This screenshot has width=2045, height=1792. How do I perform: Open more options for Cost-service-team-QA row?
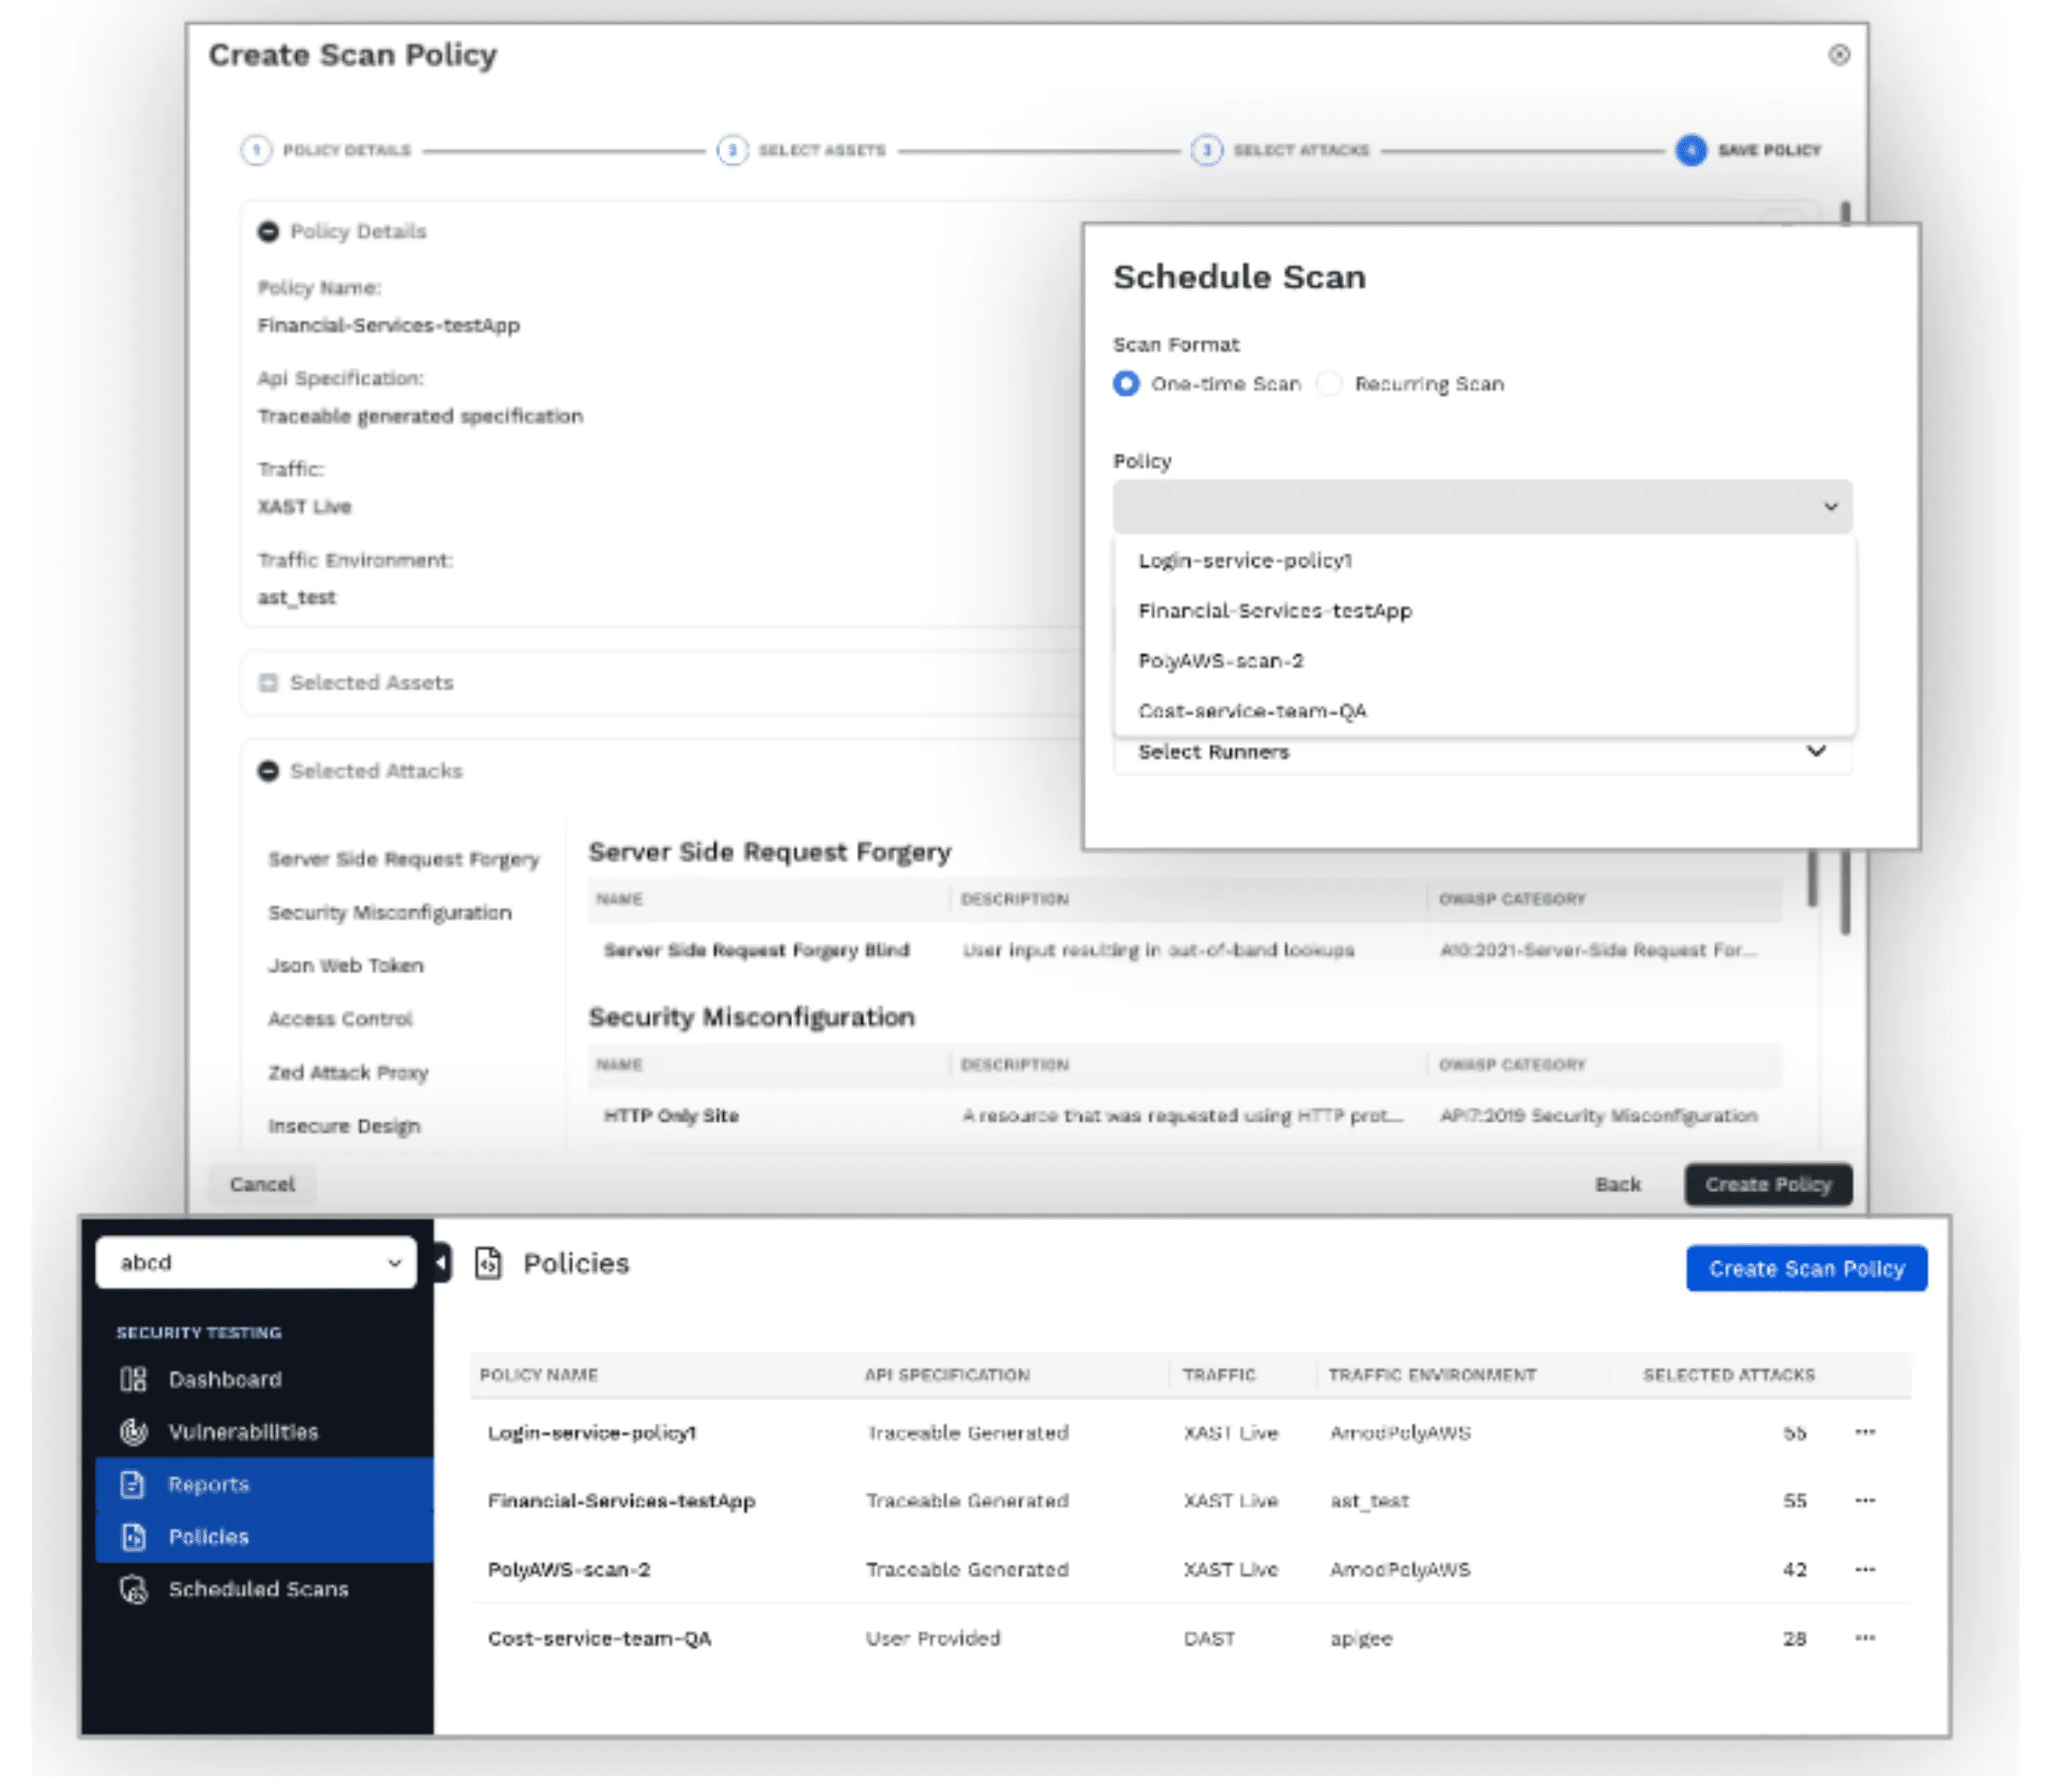tap(1864, 1638)
